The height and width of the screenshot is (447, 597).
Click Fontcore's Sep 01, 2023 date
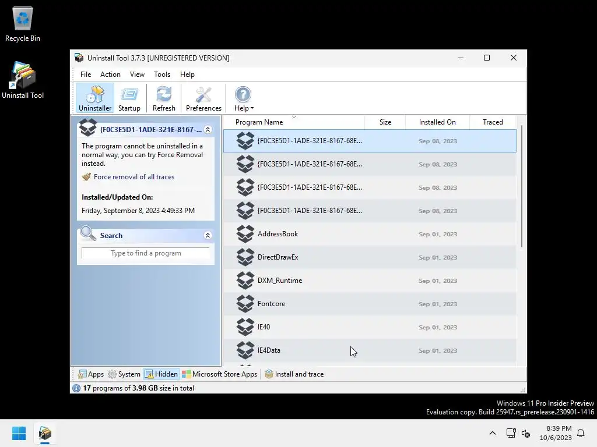tap(438, 304)
